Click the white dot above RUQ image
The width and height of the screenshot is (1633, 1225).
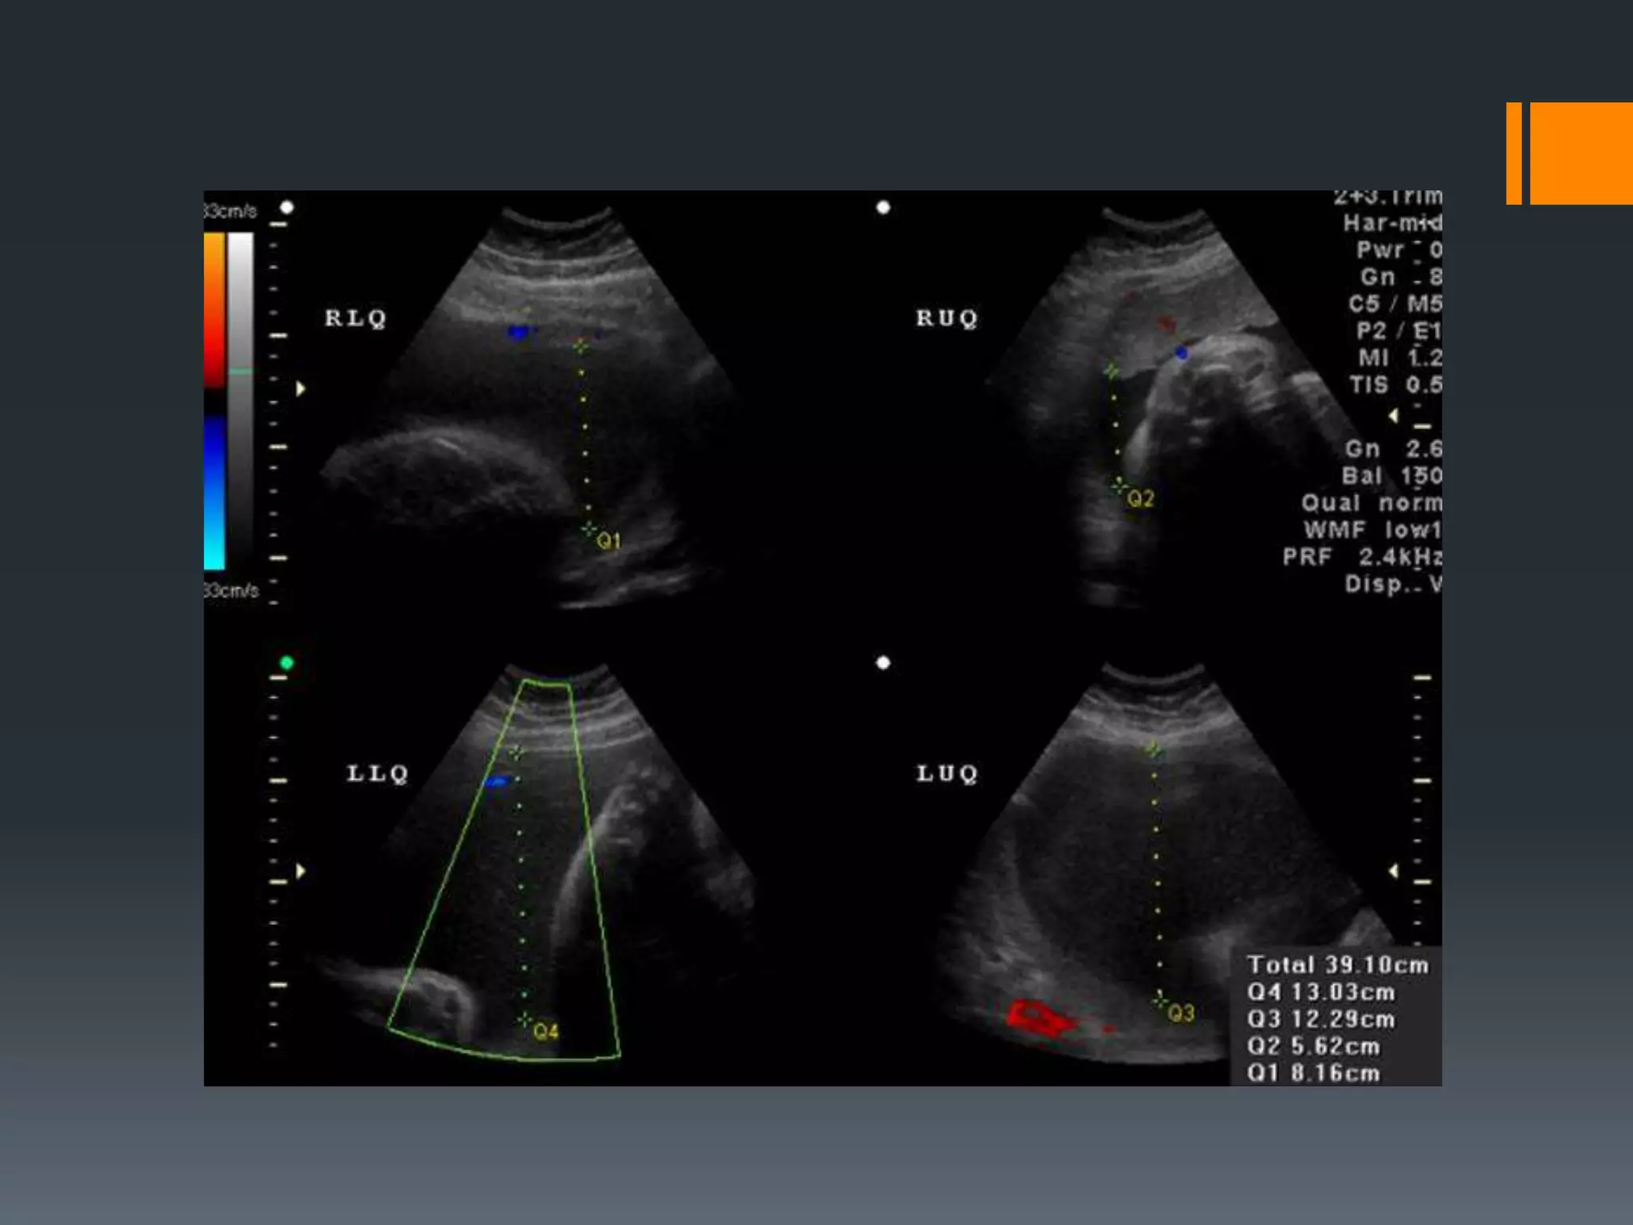(x=883, y=207)
